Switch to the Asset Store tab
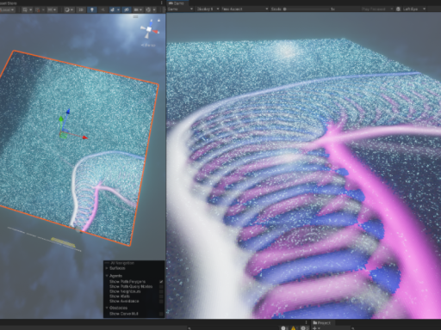 pyautogui.click(x=9, y=3)
